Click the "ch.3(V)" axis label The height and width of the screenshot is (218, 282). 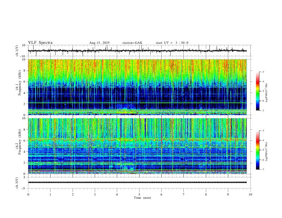click(17, 183)
